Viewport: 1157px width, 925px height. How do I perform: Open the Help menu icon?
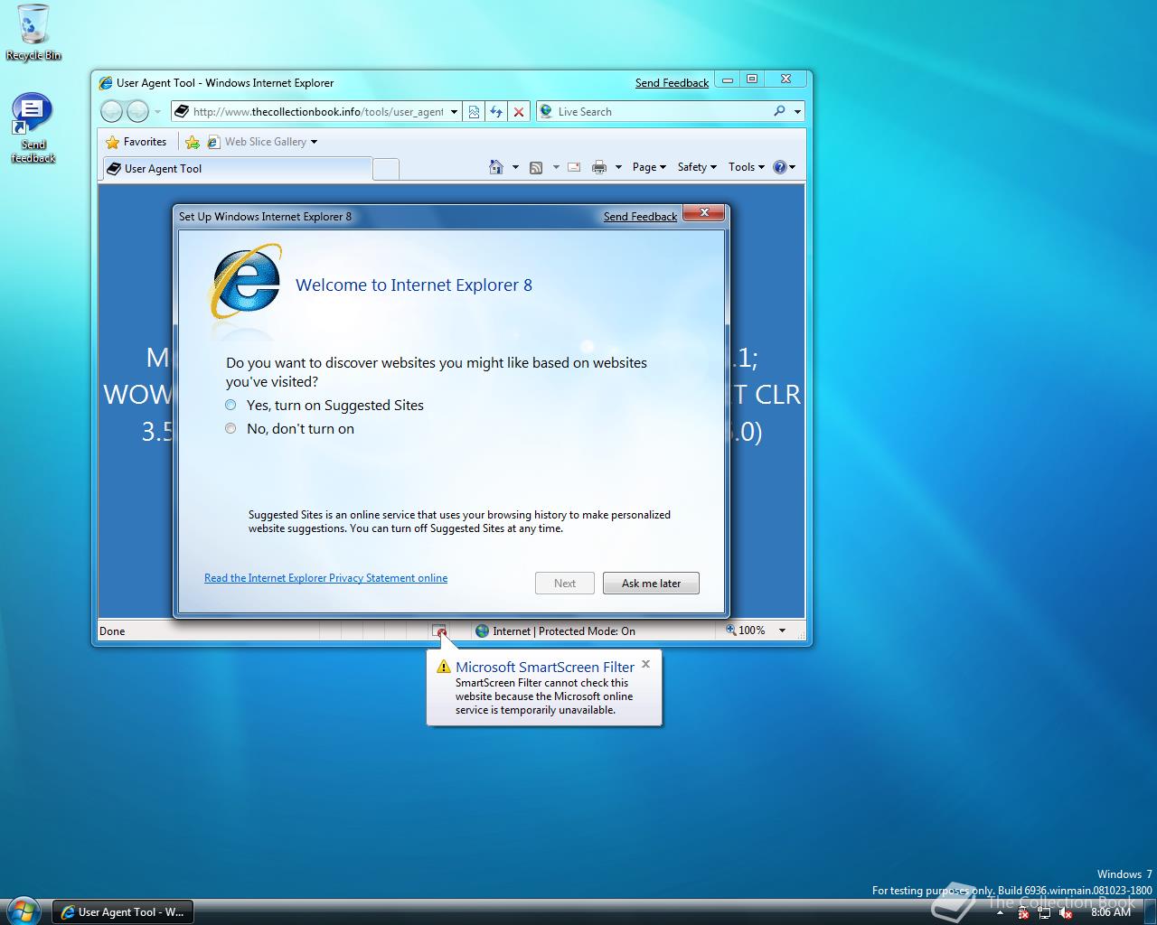[784, 167]
